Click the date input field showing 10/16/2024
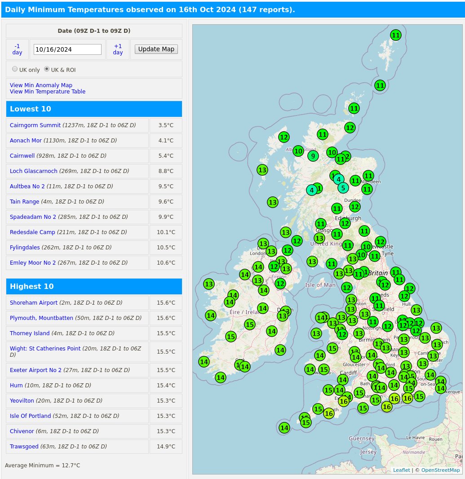This screenshot has height=479, width=465. pos(67,49)
